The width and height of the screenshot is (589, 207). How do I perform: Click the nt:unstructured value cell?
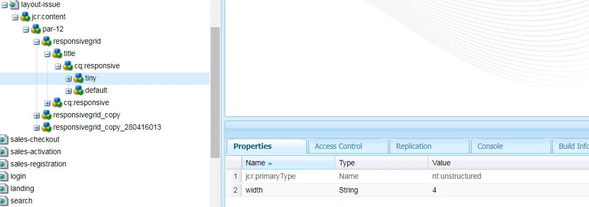tap(508, 176)
